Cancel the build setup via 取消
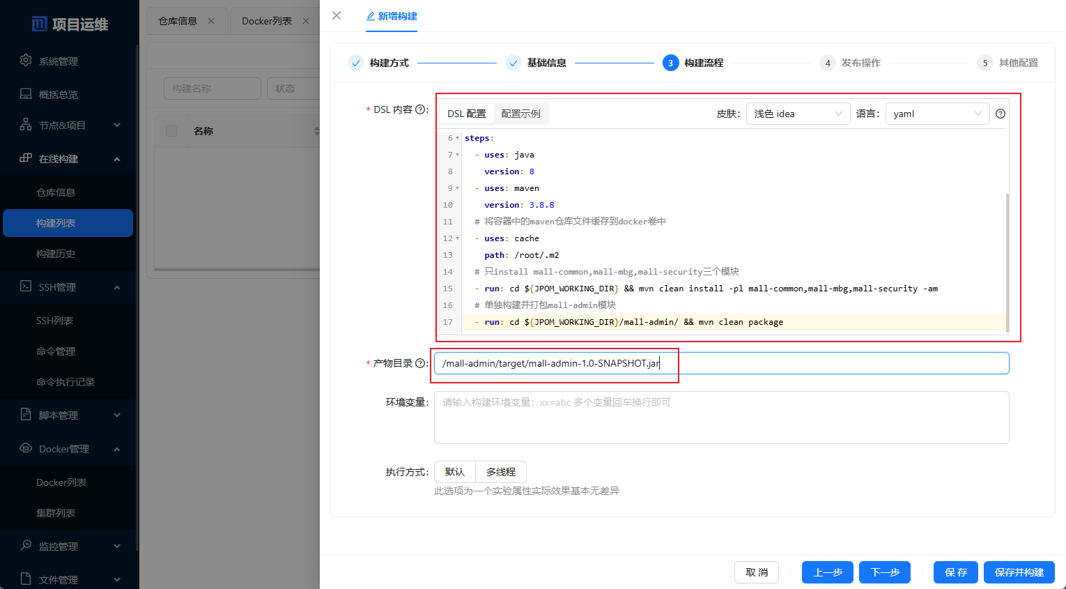1066x589 pixels. (757, 572)
